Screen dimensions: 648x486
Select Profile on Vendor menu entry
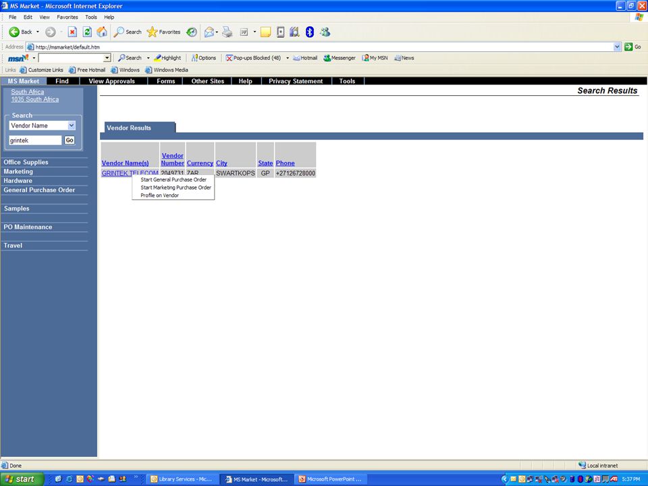pos(173,196)
